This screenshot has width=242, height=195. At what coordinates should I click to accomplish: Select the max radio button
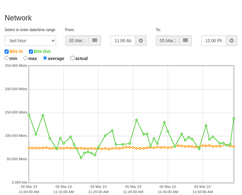coord(25,58)
